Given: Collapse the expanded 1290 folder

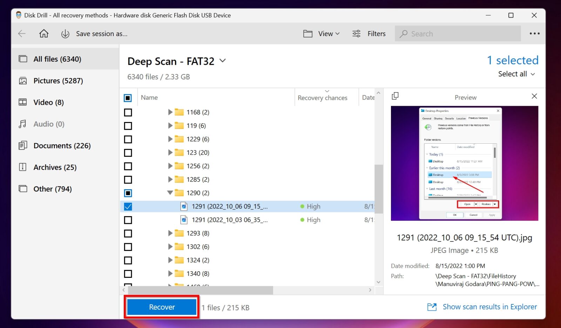Looking at the screenshot, I should coord(170,193).
